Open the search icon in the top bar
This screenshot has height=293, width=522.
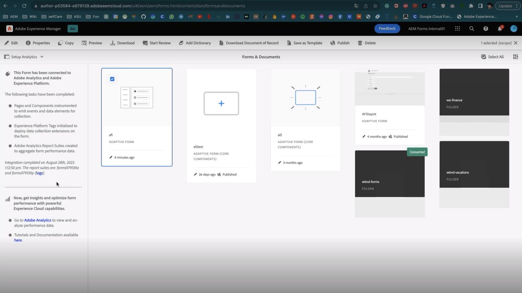471,28
